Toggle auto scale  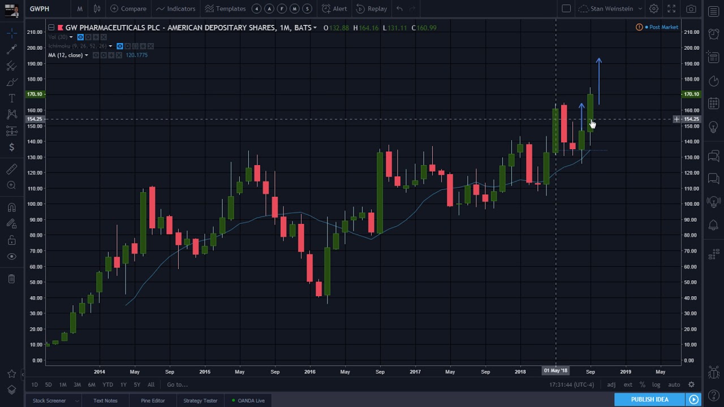(674, 385)
